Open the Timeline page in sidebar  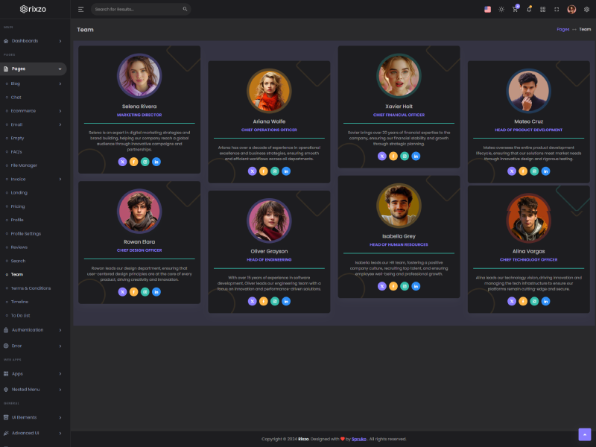tap(19, 302)
